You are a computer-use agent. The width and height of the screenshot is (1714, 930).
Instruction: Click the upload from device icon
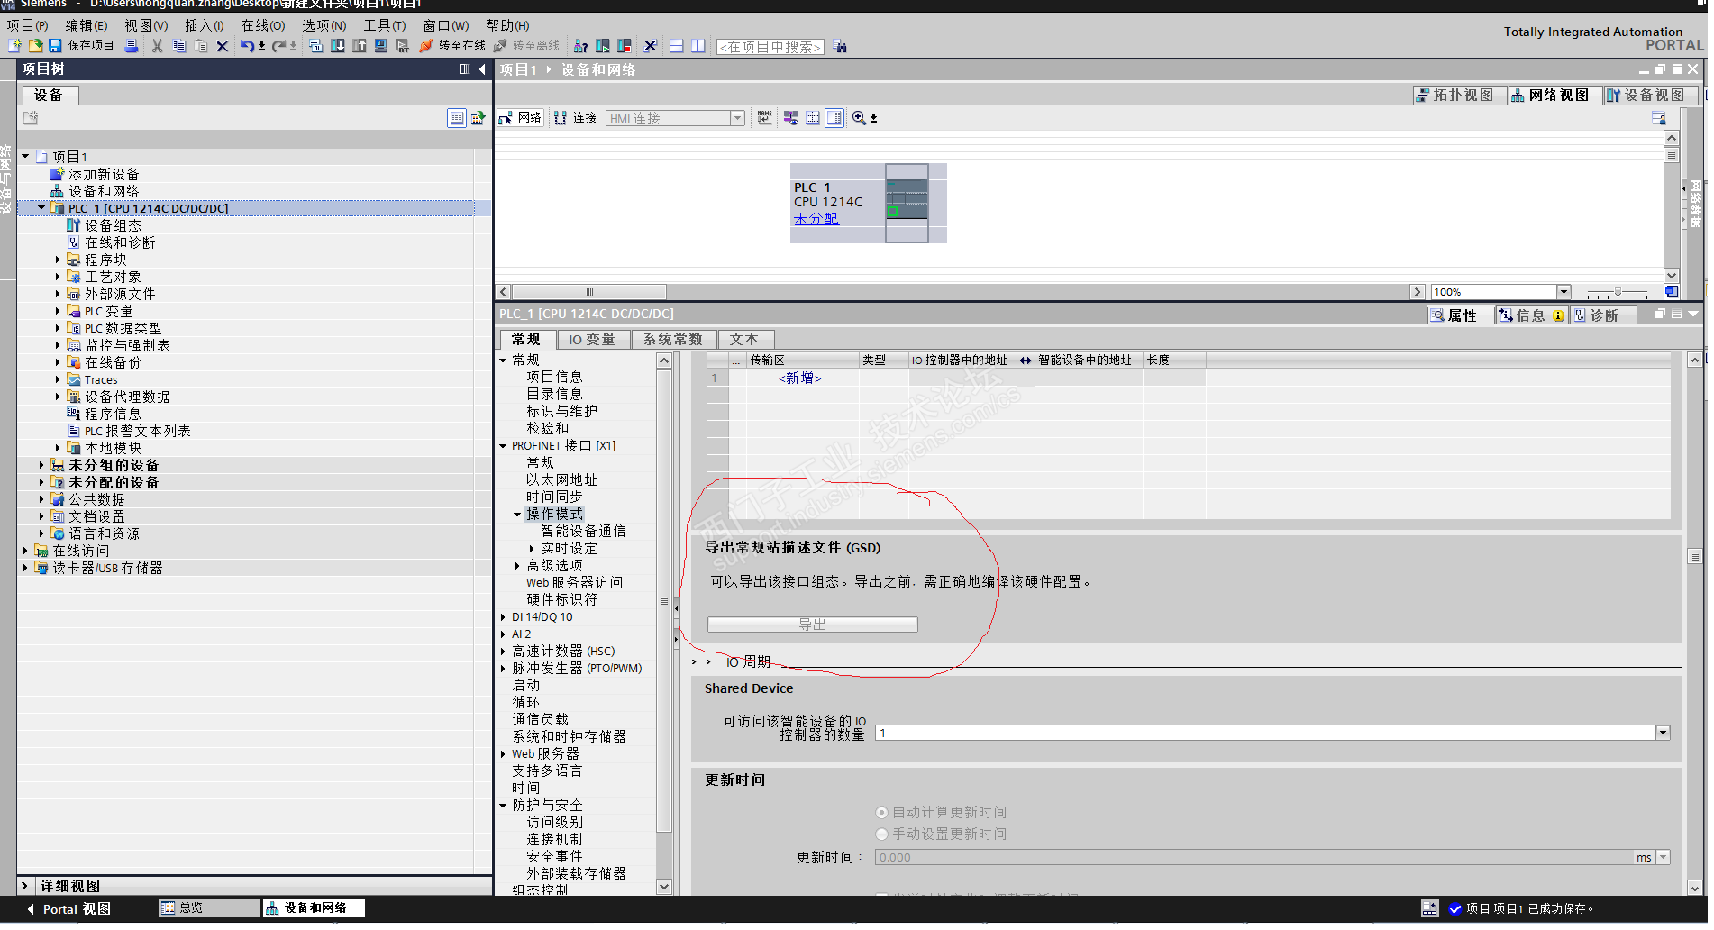(x=360, y=46)
